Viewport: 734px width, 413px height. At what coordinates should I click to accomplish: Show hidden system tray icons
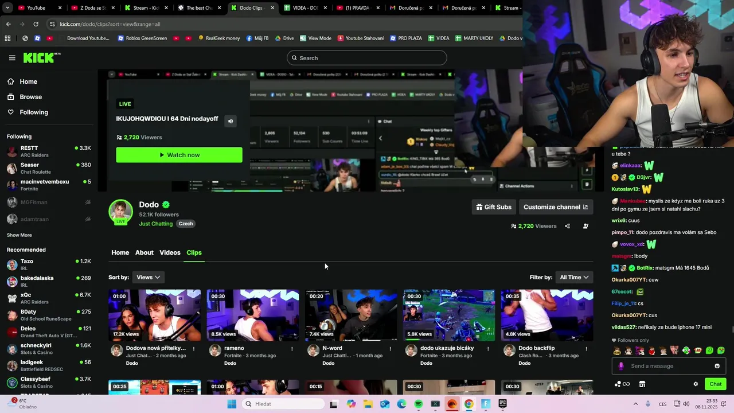point(635,404)
